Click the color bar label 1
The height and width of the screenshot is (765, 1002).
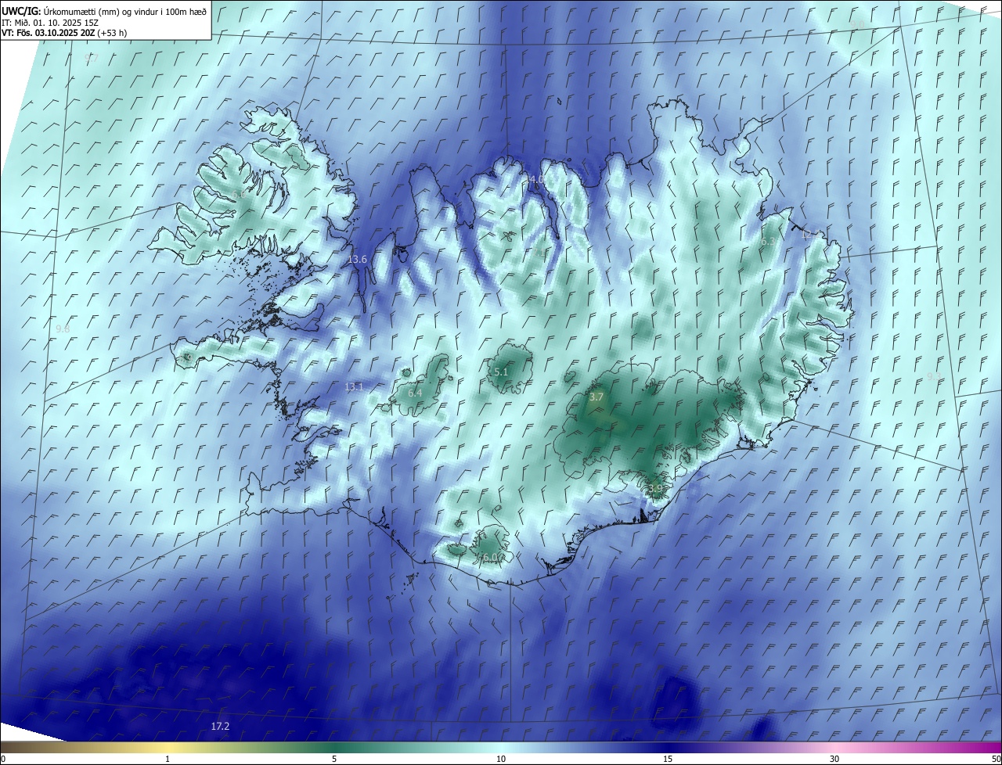[x=168, y=759]
